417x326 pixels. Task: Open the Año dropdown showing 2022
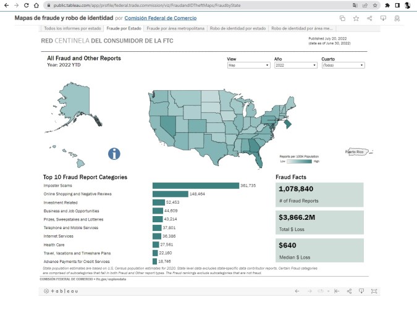click(293, 65)
